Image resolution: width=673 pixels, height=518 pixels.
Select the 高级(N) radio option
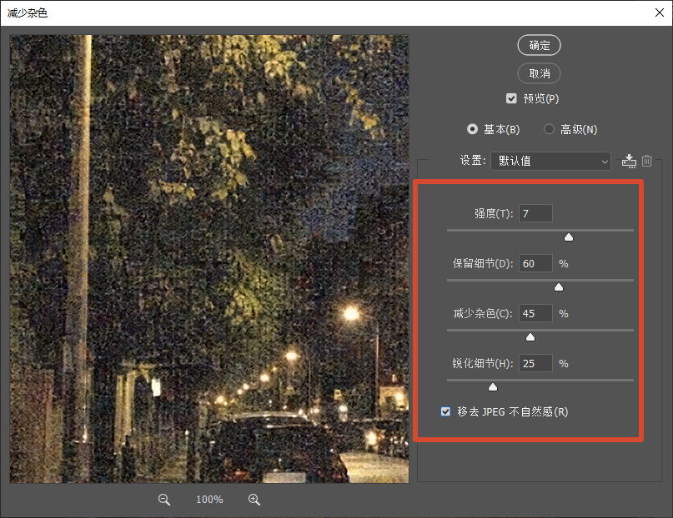tap(549, 129)
